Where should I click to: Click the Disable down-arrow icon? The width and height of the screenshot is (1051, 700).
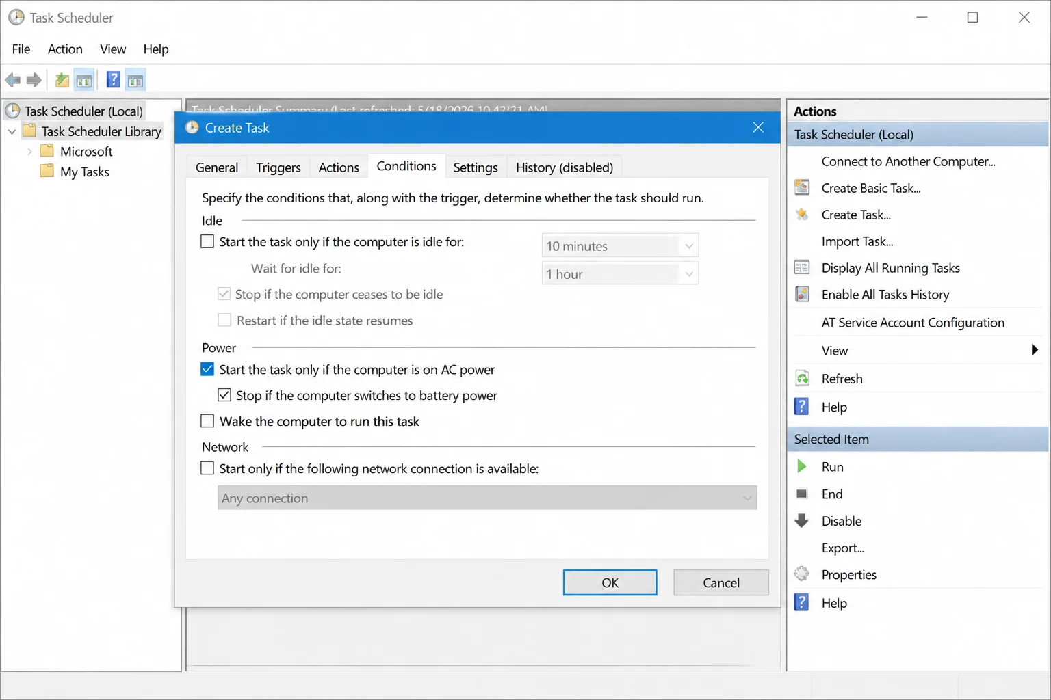click(x=802, y=520)
